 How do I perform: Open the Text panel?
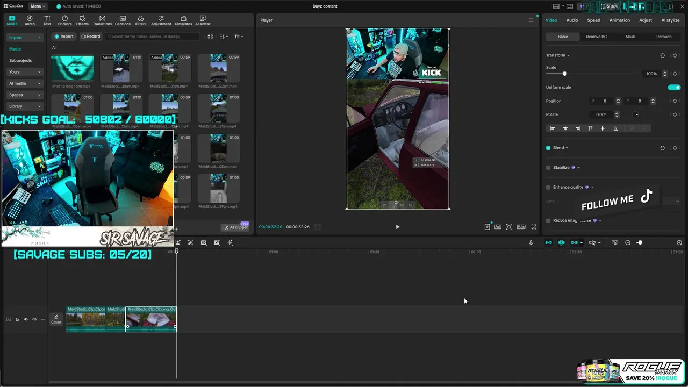(47, 20)
